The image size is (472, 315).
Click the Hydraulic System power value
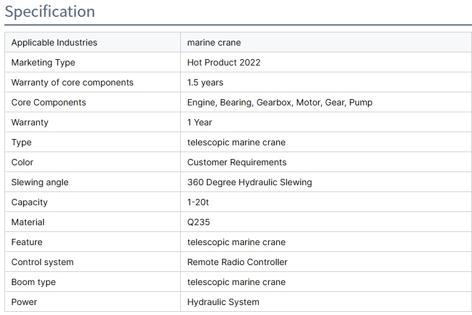click(223, 302)
